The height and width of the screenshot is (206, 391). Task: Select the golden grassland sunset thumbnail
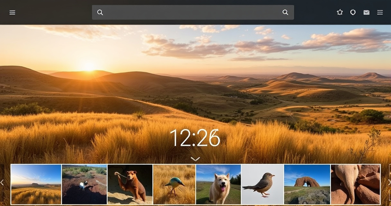point(36,184)
